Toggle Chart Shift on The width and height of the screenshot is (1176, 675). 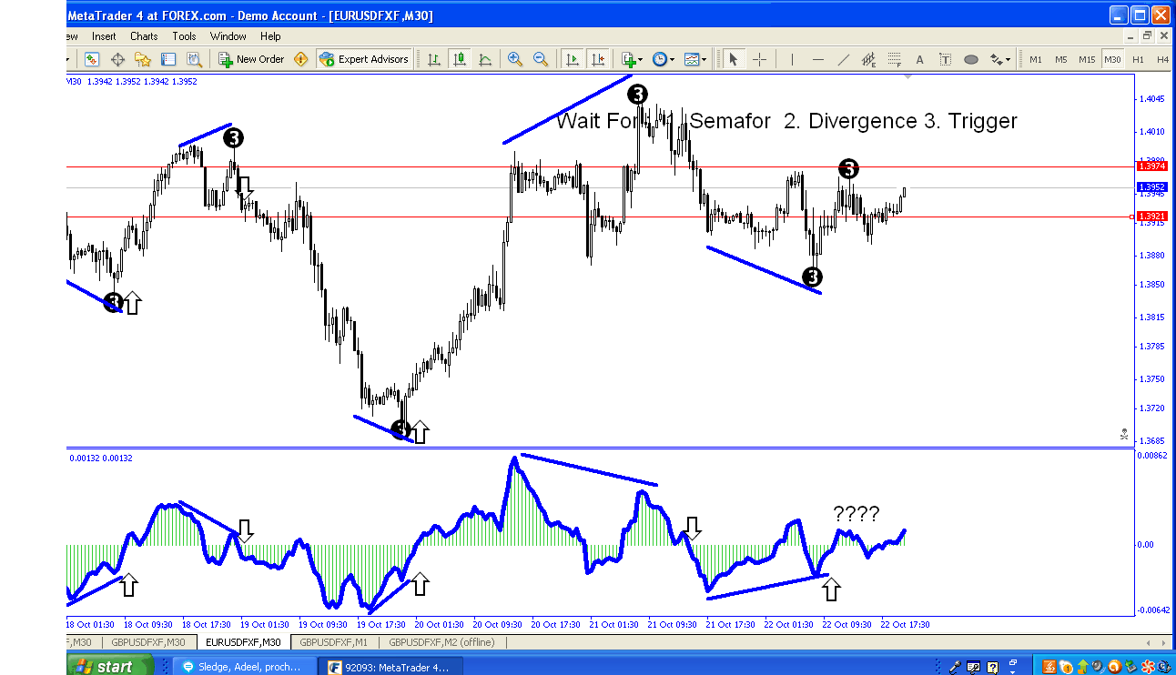[599, 58]
